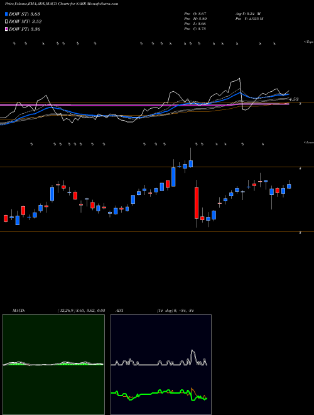Click the ADX panel heading
Viewport: 314px width, 415px height.
tap(120, 311)
